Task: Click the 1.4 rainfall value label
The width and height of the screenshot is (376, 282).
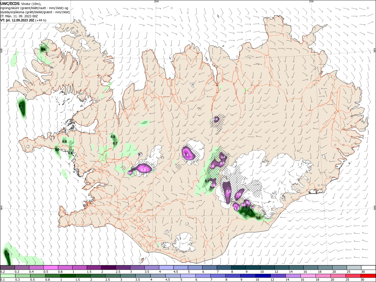Action: coord(43,49)
